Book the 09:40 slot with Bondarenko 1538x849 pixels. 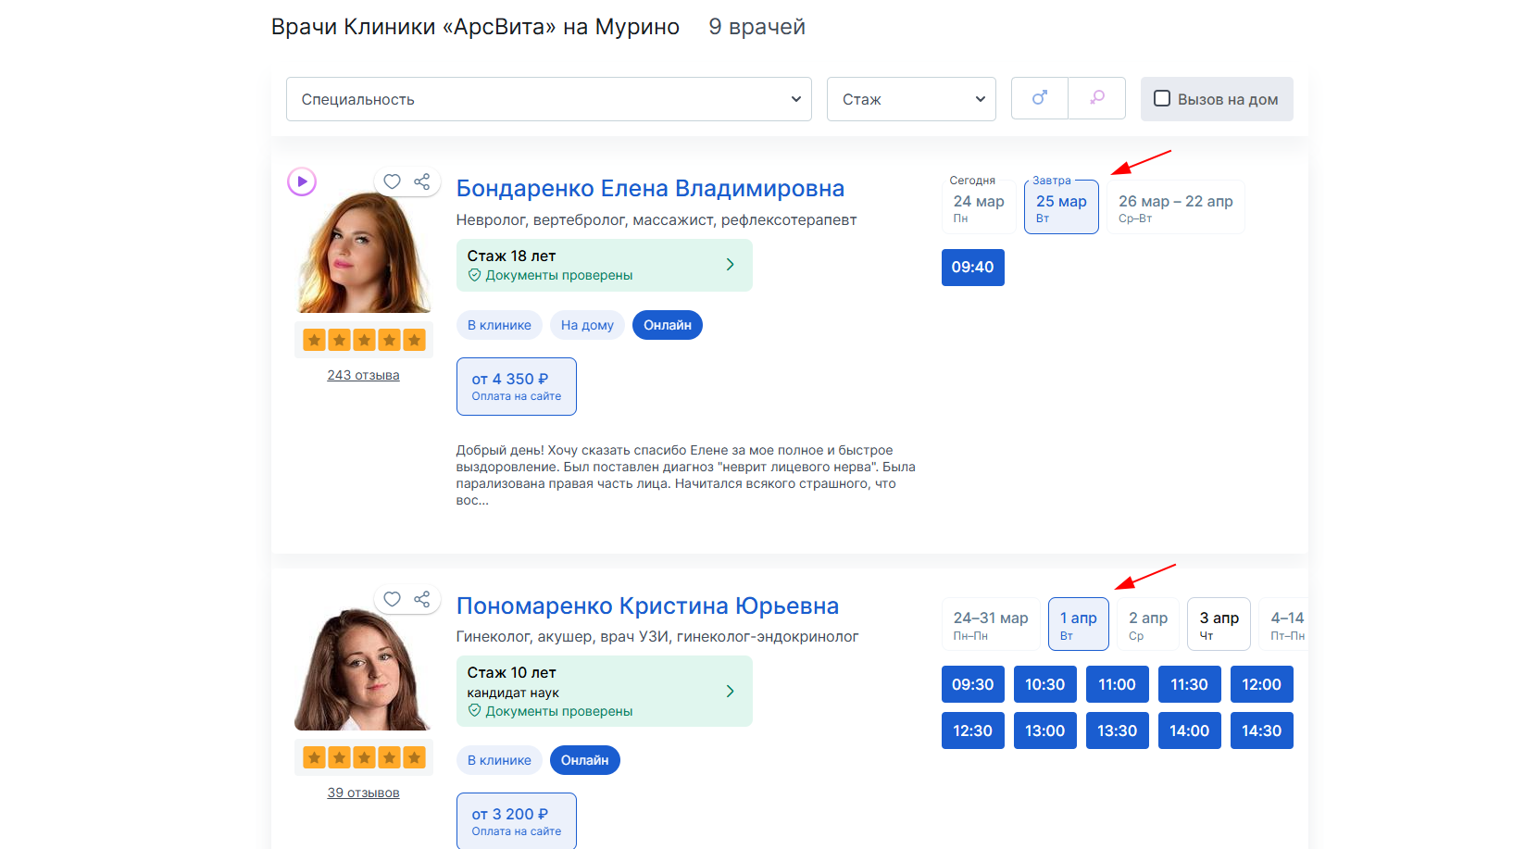[973, 268]
